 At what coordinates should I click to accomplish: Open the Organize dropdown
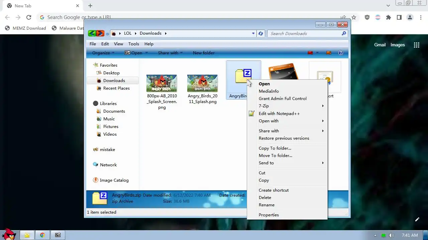(103, 53)
